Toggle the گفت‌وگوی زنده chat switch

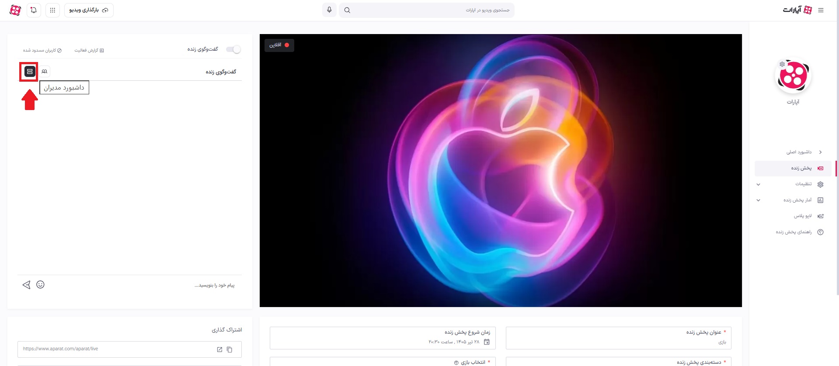pos(233,49)
